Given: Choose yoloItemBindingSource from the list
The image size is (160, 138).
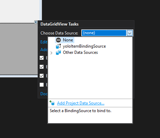Looking at the screenshot, I should pyautogui.click(x=84, y=46).
